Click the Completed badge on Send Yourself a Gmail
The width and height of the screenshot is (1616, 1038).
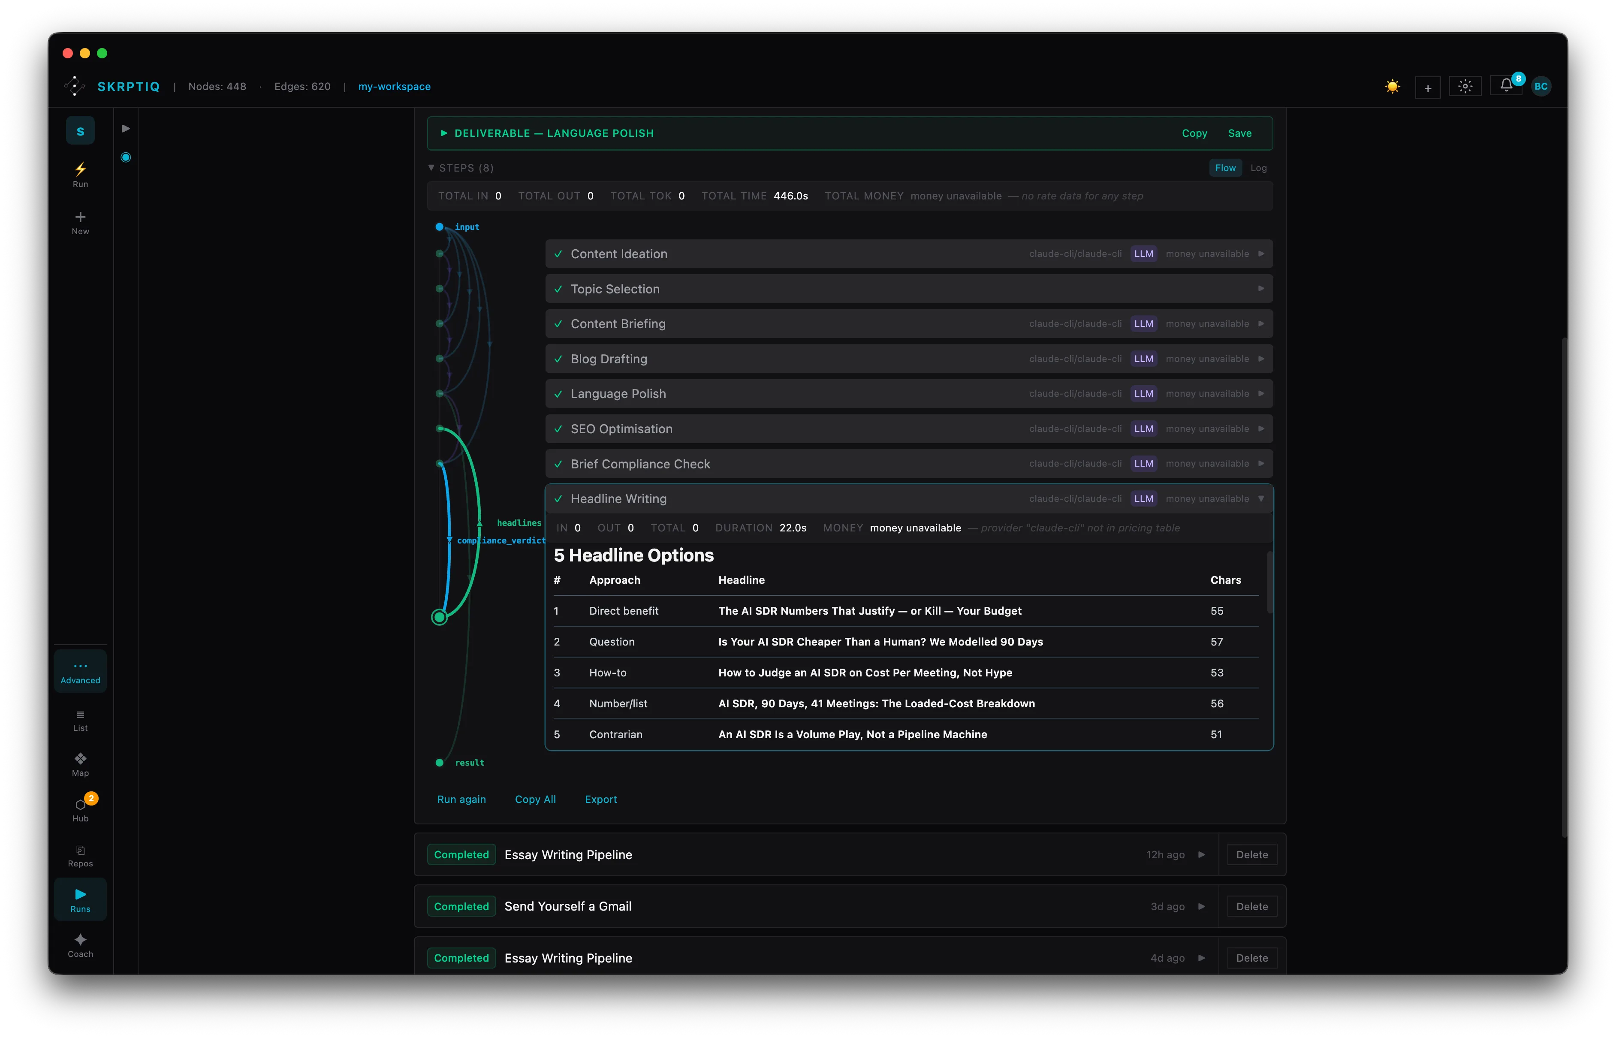(x=461, y=907)
